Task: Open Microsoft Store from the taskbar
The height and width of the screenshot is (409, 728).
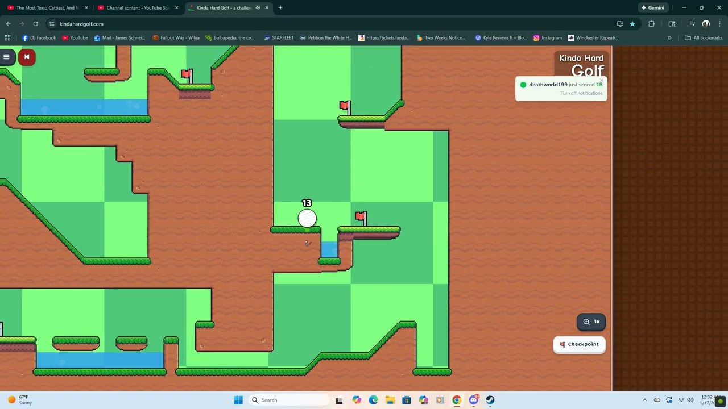Action: point(407,400)
